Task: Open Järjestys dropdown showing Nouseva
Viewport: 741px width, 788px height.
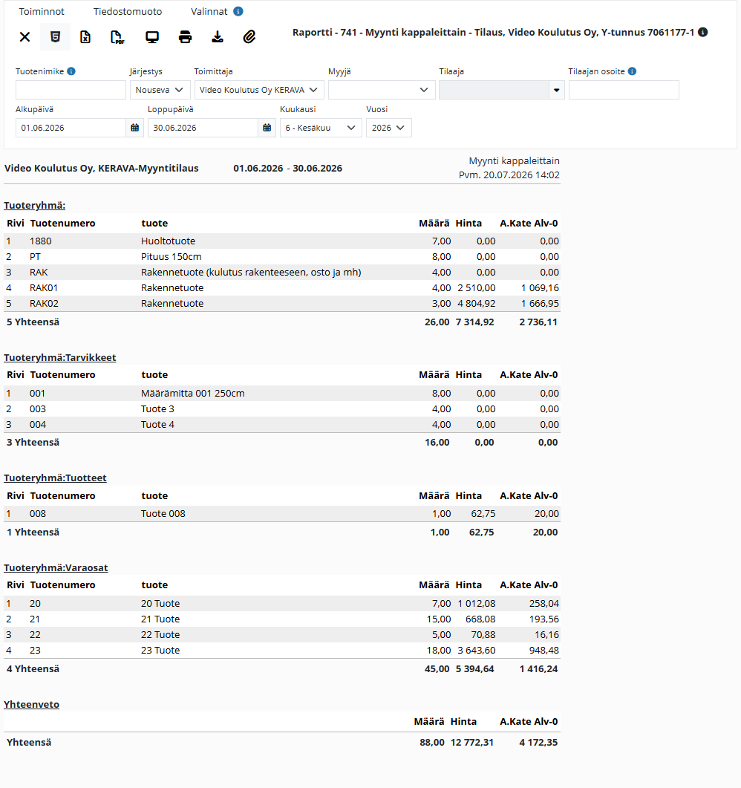Action: click(160, 90)
